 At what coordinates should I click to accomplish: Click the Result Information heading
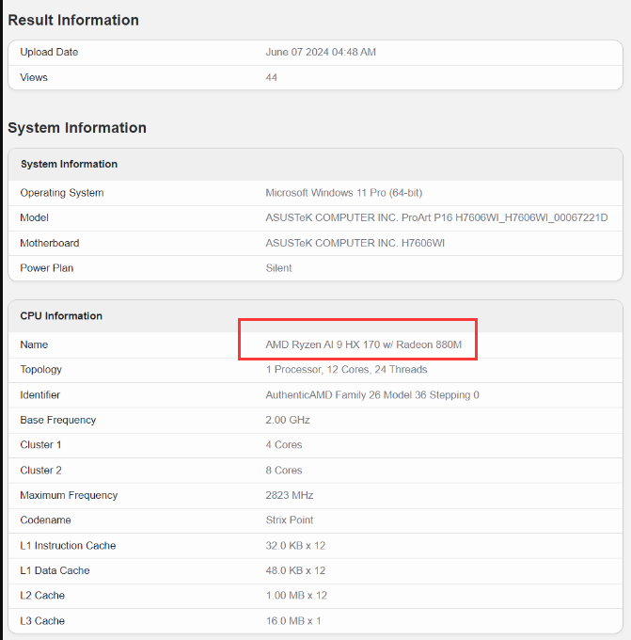click(x=73, y=20)
